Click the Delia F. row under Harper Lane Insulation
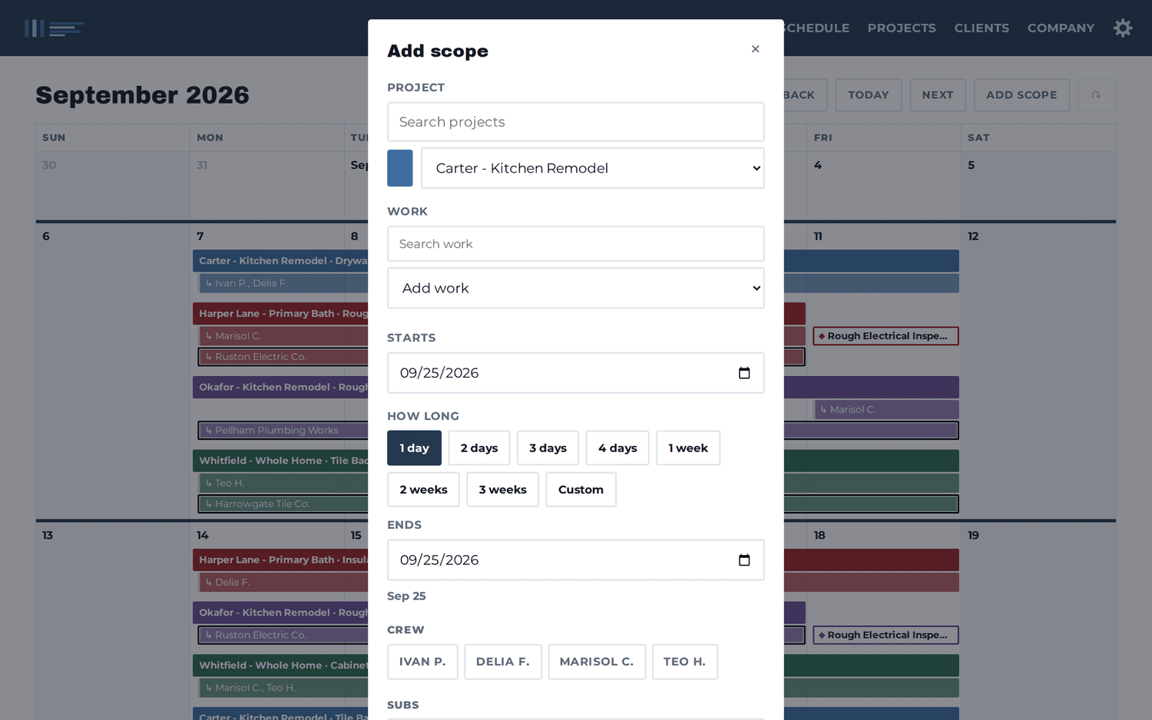Image resolution: width=1152 pixels, height=720 pixels. click(283, 583)
